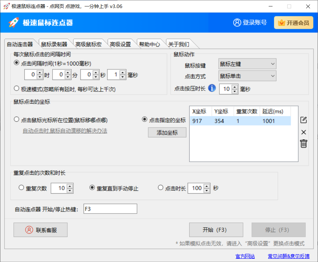318x262 pixels.
Task: Enable 点击鼠标光标所在位置 option
Action: pos(16,119)
